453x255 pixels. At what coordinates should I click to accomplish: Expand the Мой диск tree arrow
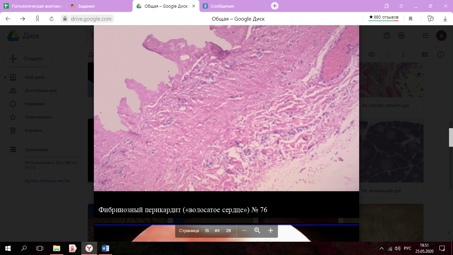(5, 77)
